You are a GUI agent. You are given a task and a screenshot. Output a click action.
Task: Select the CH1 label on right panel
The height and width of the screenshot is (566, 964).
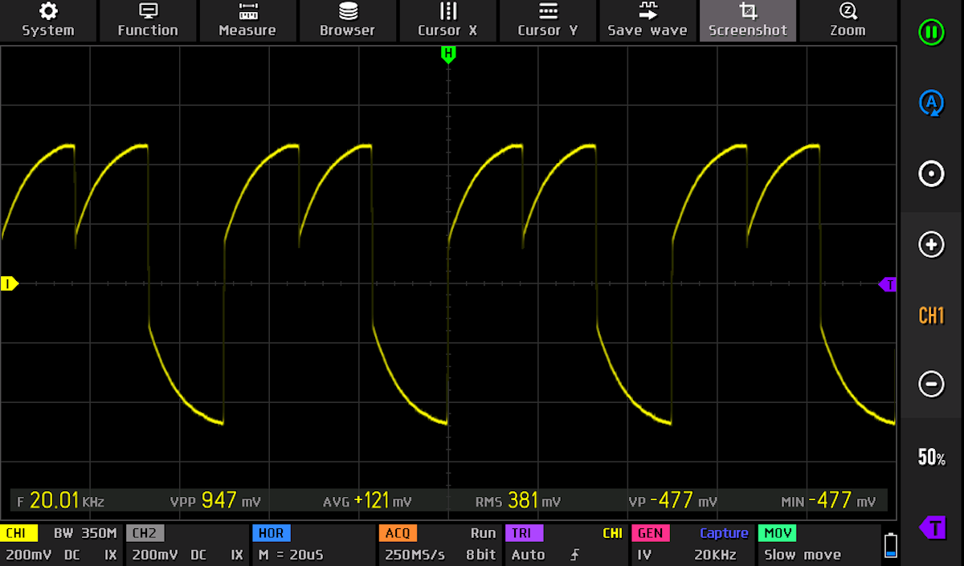(931, 316)
